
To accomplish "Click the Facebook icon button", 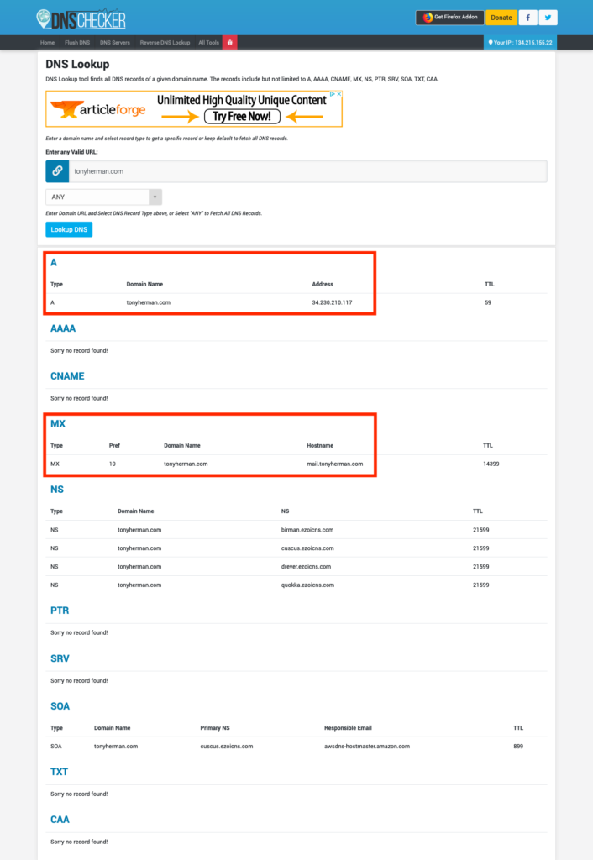I will (x=527, y=18).
